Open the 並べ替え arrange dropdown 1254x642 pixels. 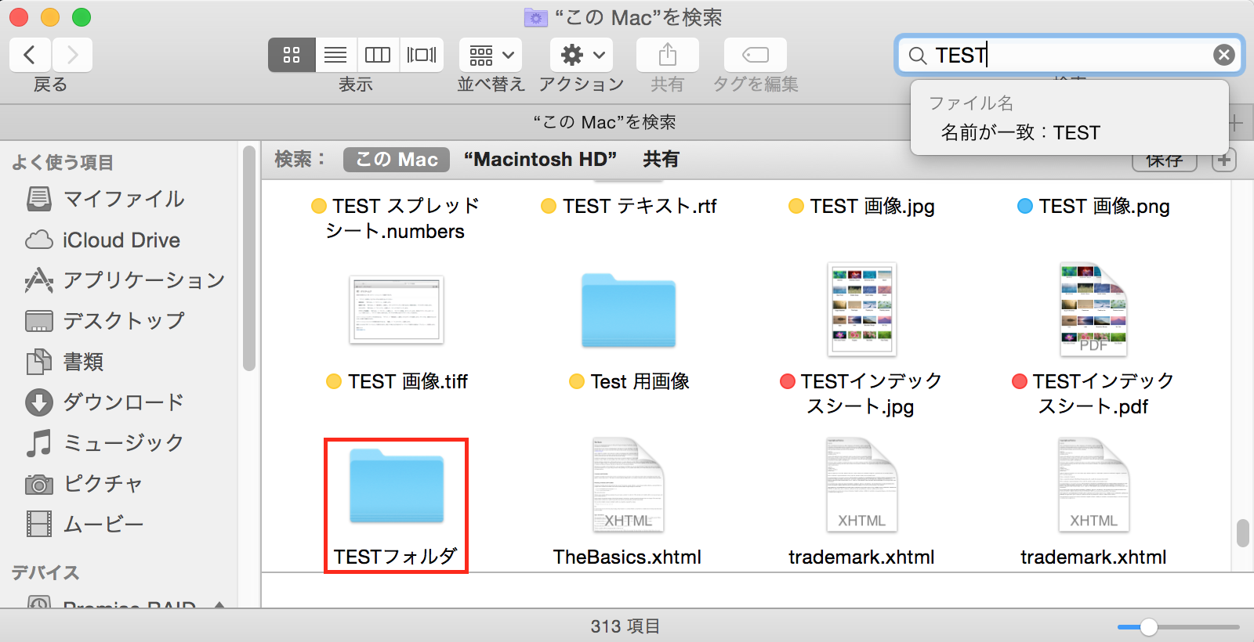tap(491, 55)
